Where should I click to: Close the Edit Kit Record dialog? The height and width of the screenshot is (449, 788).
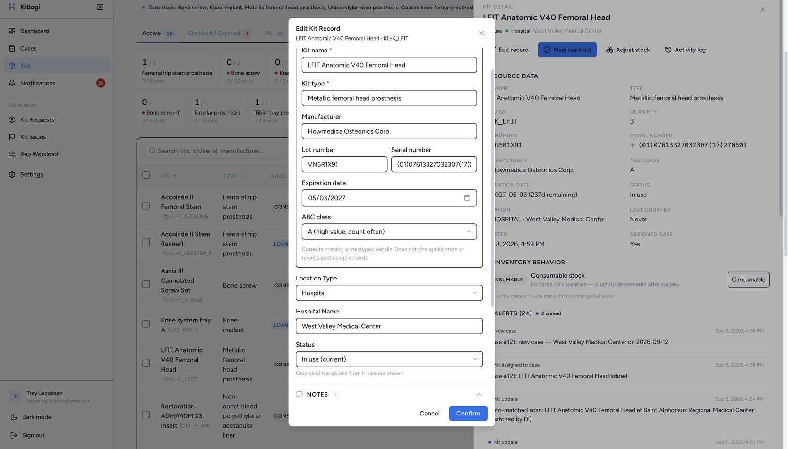481,33
